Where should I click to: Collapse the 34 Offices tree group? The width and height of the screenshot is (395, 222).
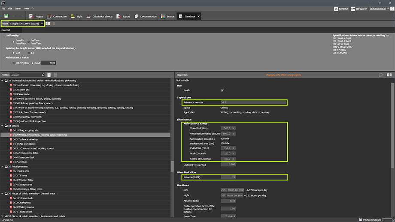pos(3,126)
